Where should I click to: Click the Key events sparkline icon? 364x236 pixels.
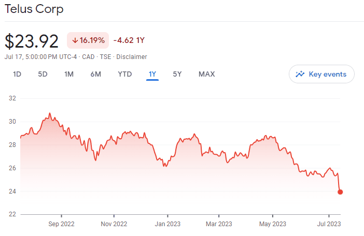click(300, 74)
